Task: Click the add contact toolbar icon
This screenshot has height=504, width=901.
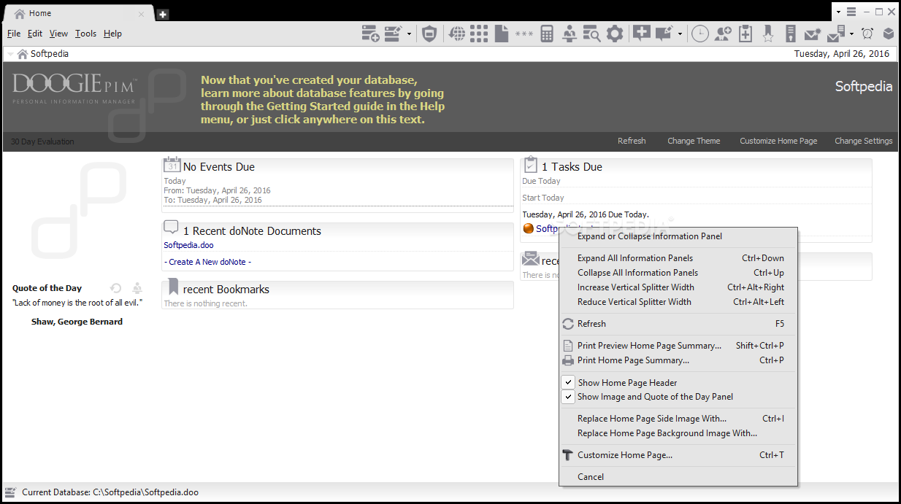Action: (723, 34)
